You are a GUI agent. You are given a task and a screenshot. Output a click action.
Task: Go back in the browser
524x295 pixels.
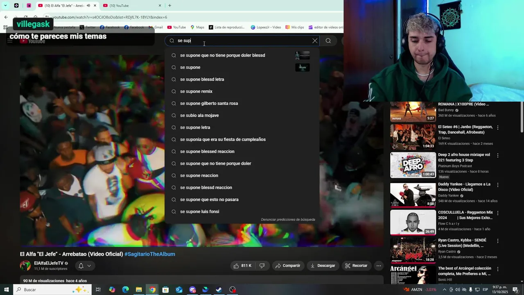tap(6, 17)
